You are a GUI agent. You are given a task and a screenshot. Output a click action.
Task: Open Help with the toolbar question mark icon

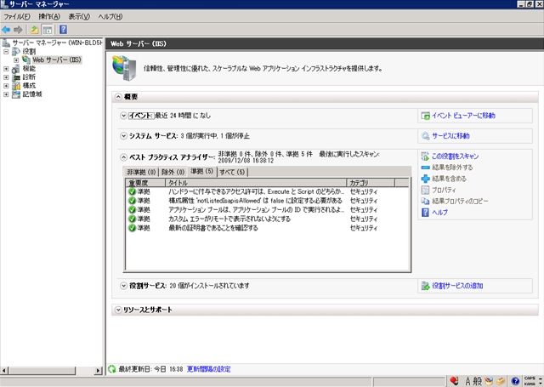coord(63,30)
